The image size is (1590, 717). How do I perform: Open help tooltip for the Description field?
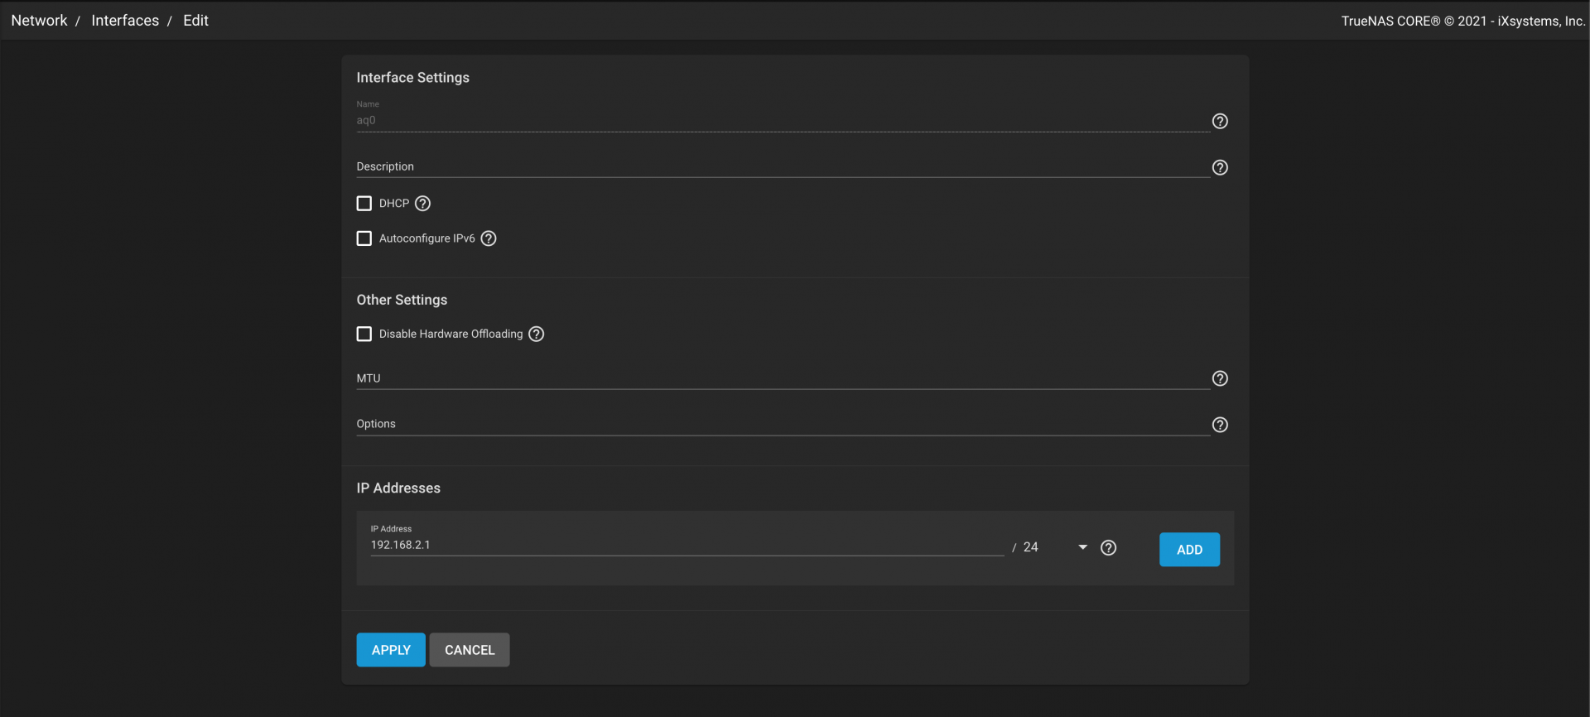[1220, 167]
